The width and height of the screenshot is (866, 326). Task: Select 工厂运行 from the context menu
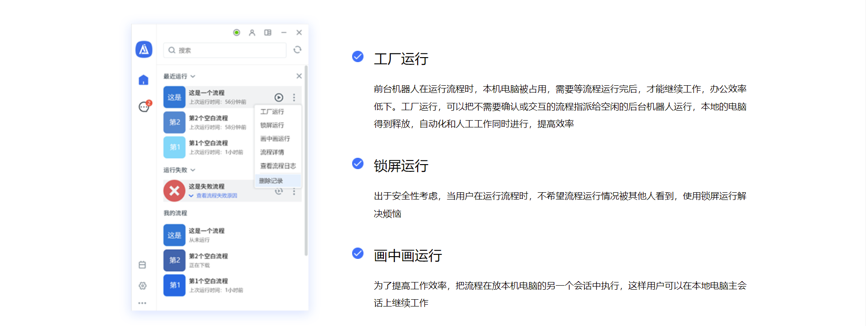[272, 112]
